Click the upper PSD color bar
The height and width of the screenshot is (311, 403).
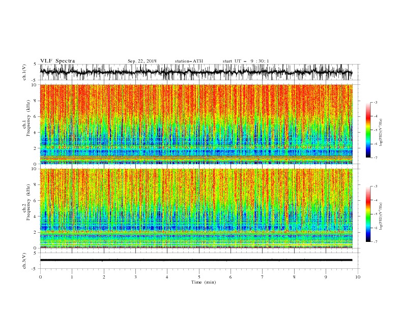[x=368, y=130]
